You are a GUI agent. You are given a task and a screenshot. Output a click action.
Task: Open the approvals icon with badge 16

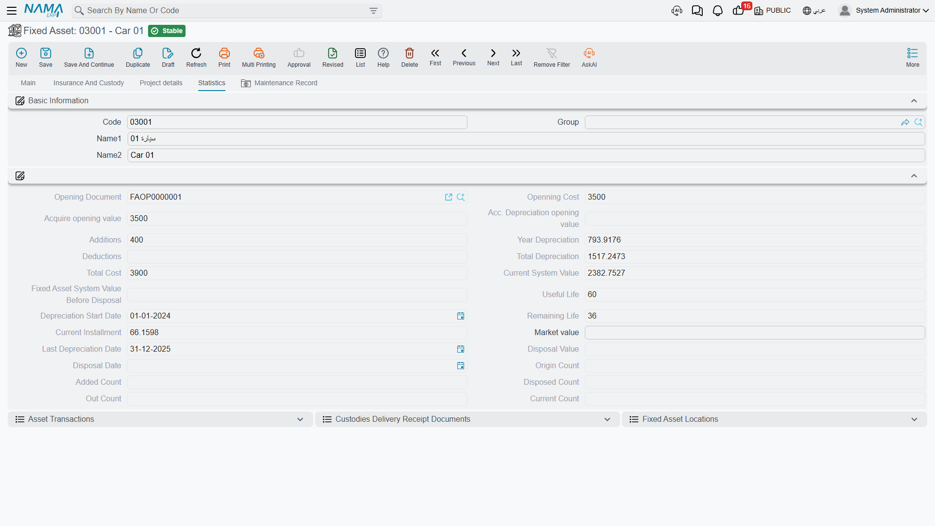pos(739,10)
